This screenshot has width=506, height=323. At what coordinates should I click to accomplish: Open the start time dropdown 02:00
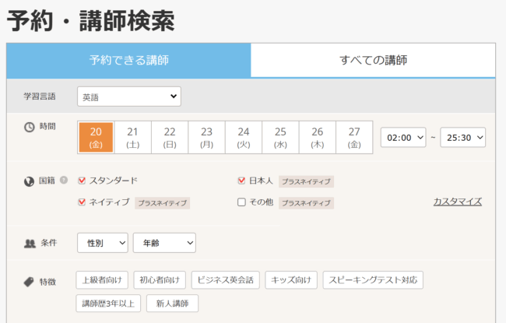(x=402, y=137)
